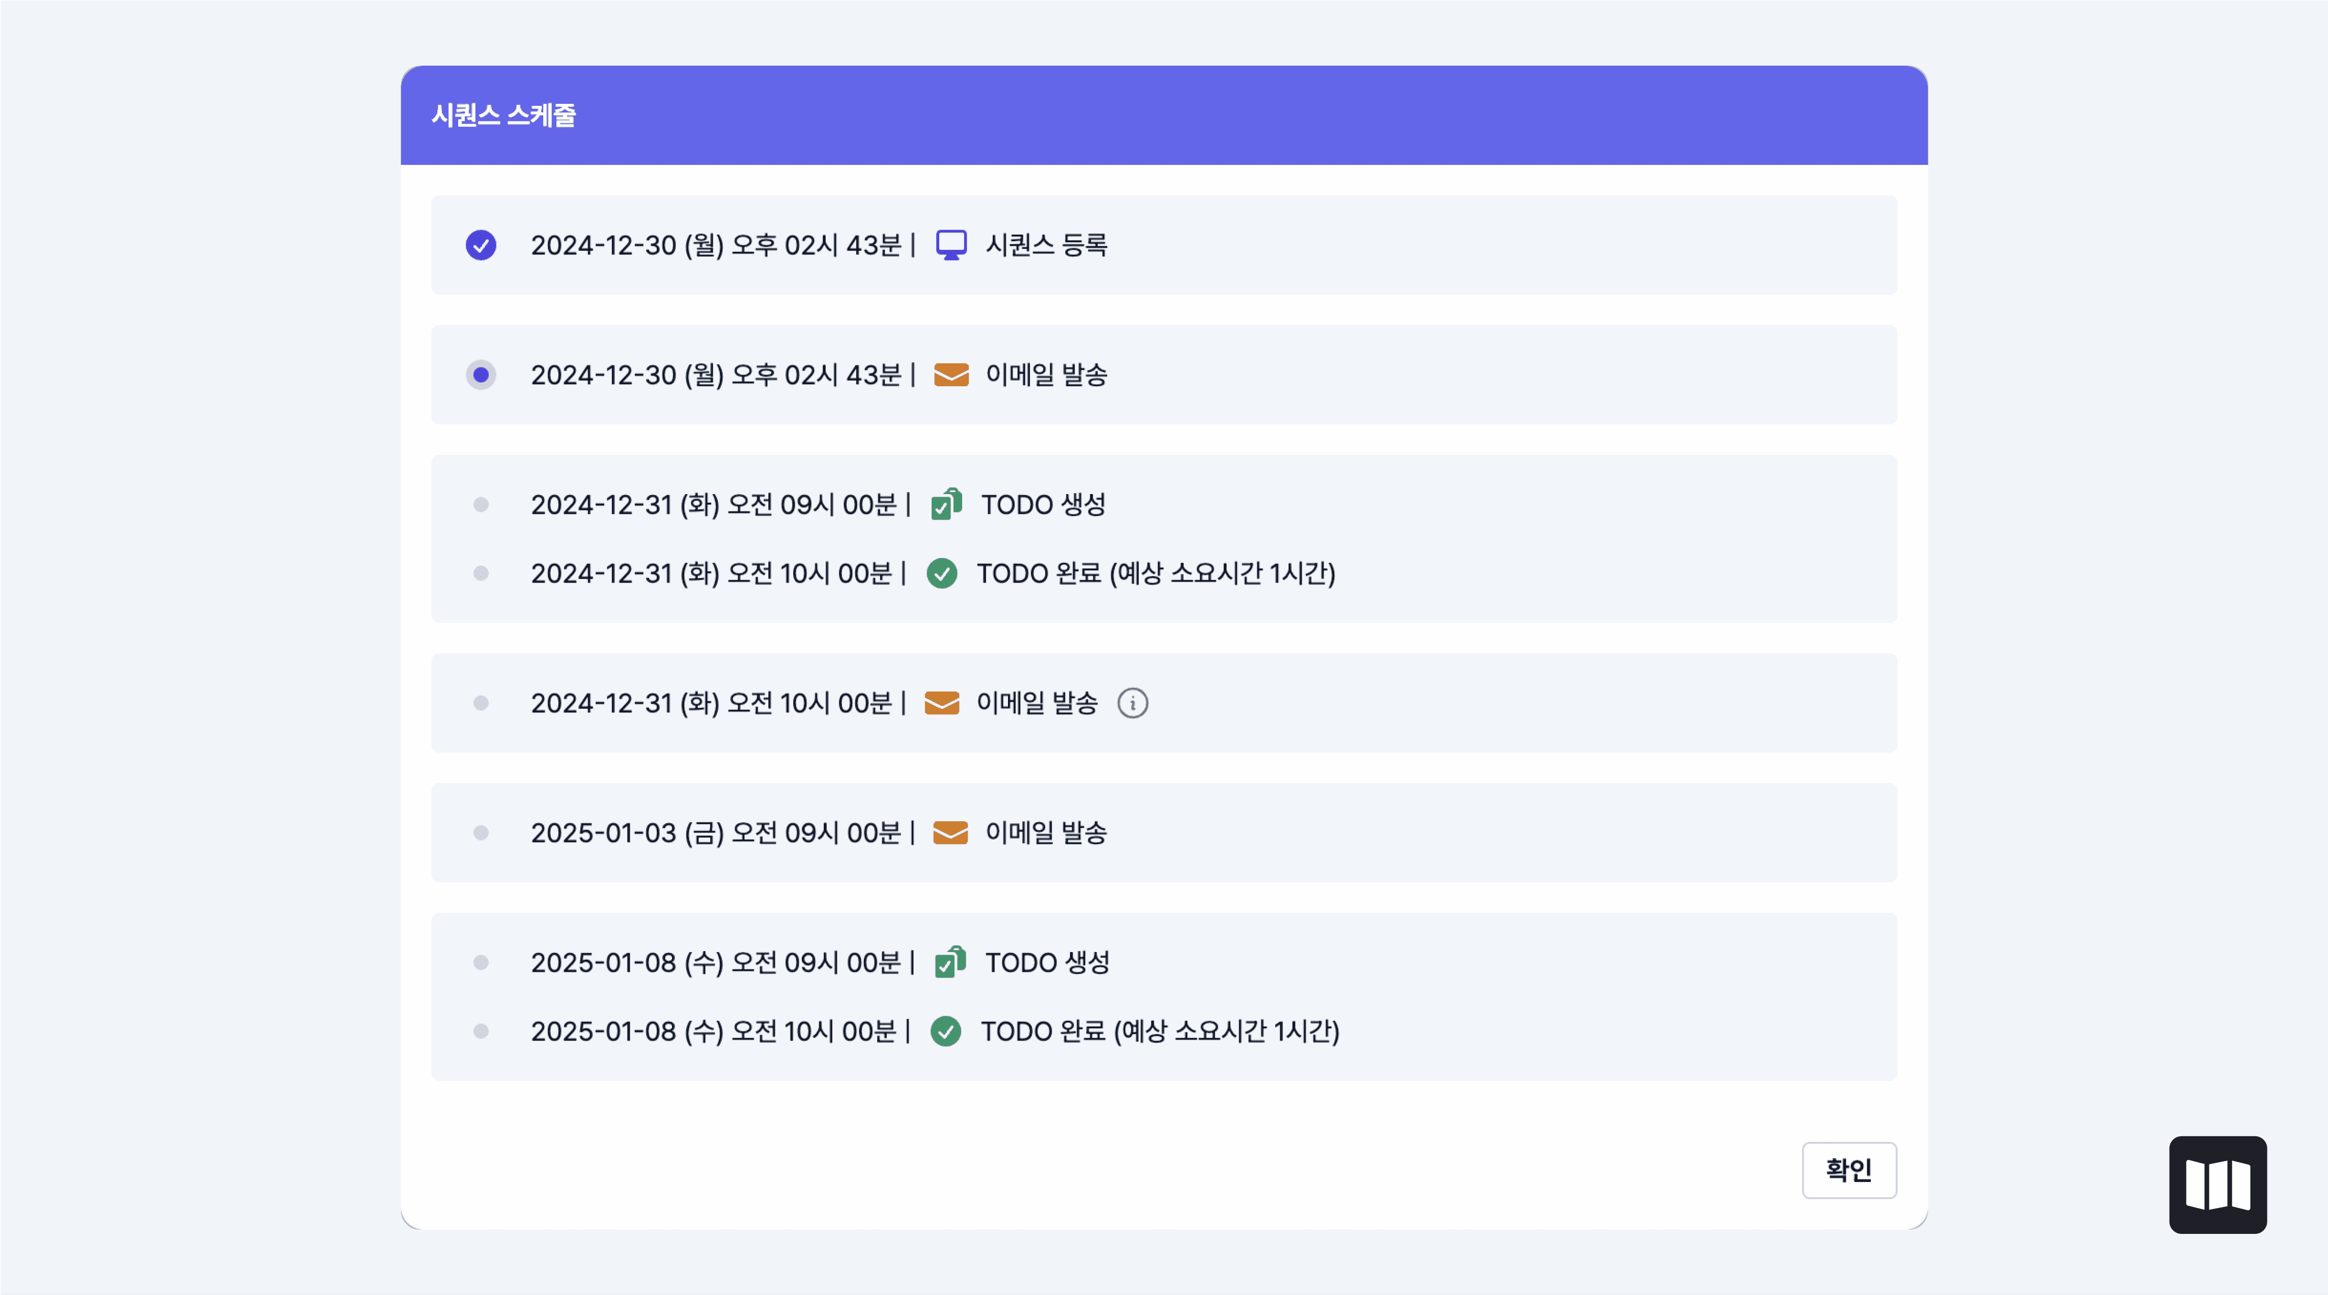Click TODO 생성 text on 2024-12-31 row
This screenshot has width=2328, height=1295.
click(x=1044, y=505)
